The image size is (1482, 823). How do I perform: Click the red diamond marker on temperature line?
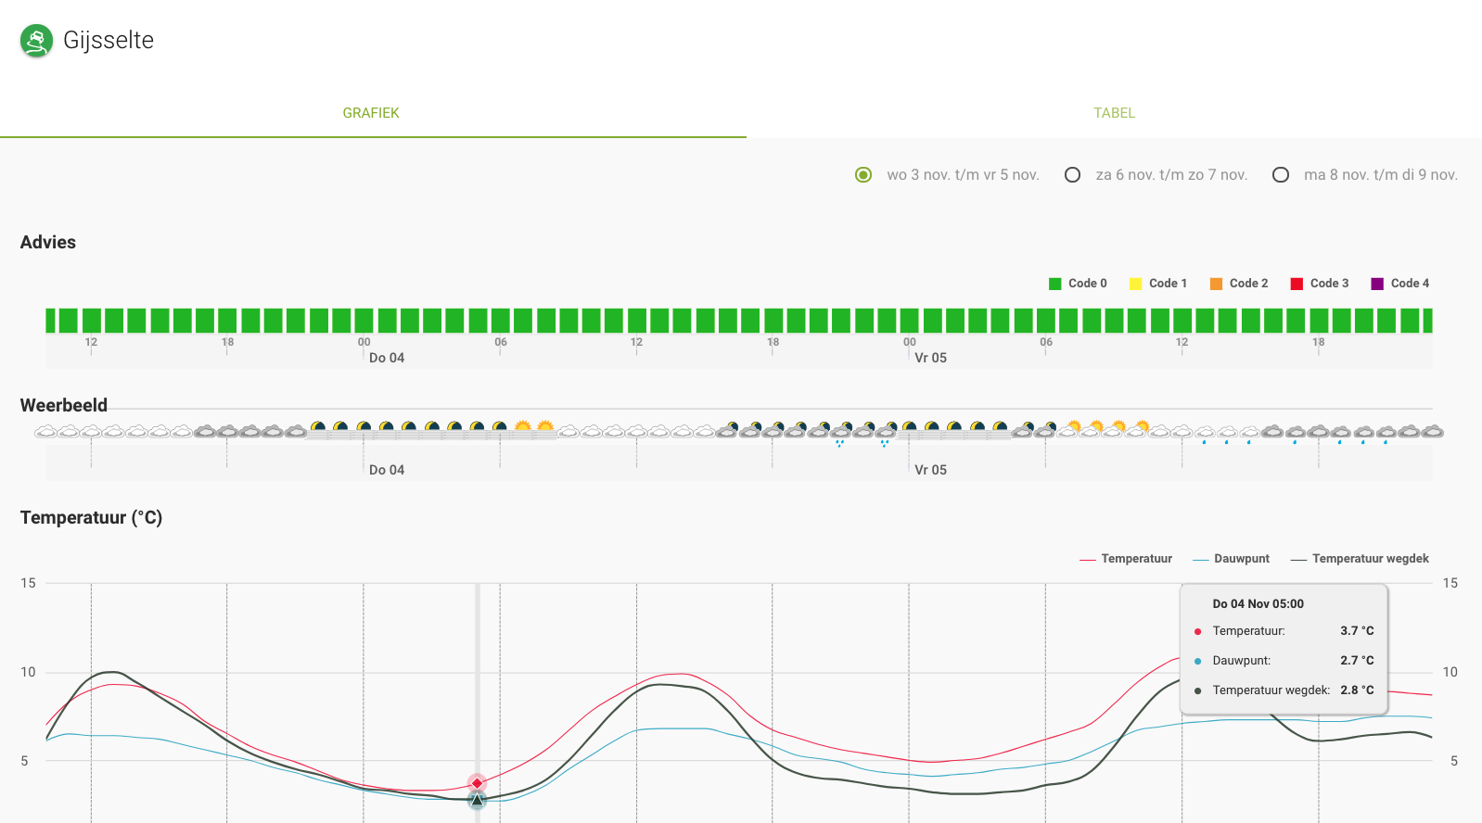477,783
